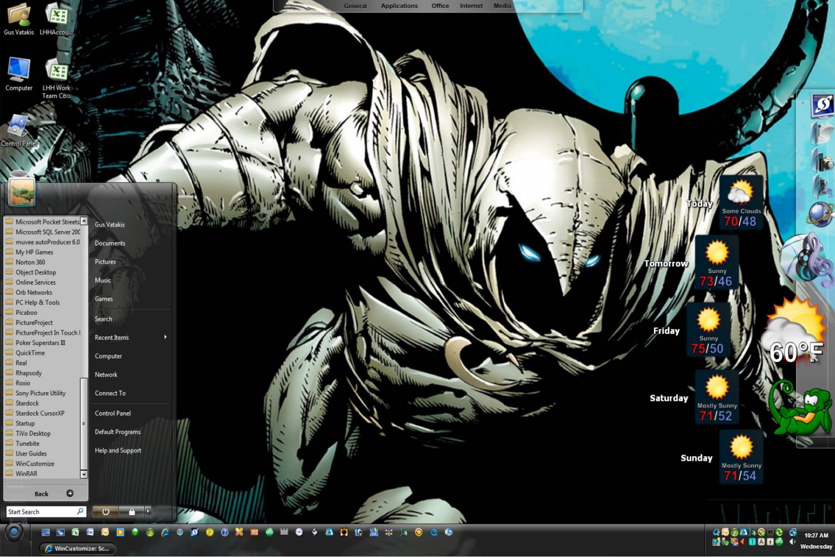Click the network monitors tray icon
The height and width of the screenshot is (557, 835).
[x=793, y=532]
